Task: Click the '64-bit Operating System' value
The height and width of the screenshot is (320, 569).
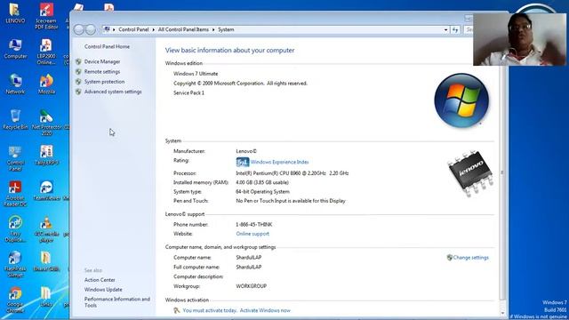Action: tap(263, 192)
